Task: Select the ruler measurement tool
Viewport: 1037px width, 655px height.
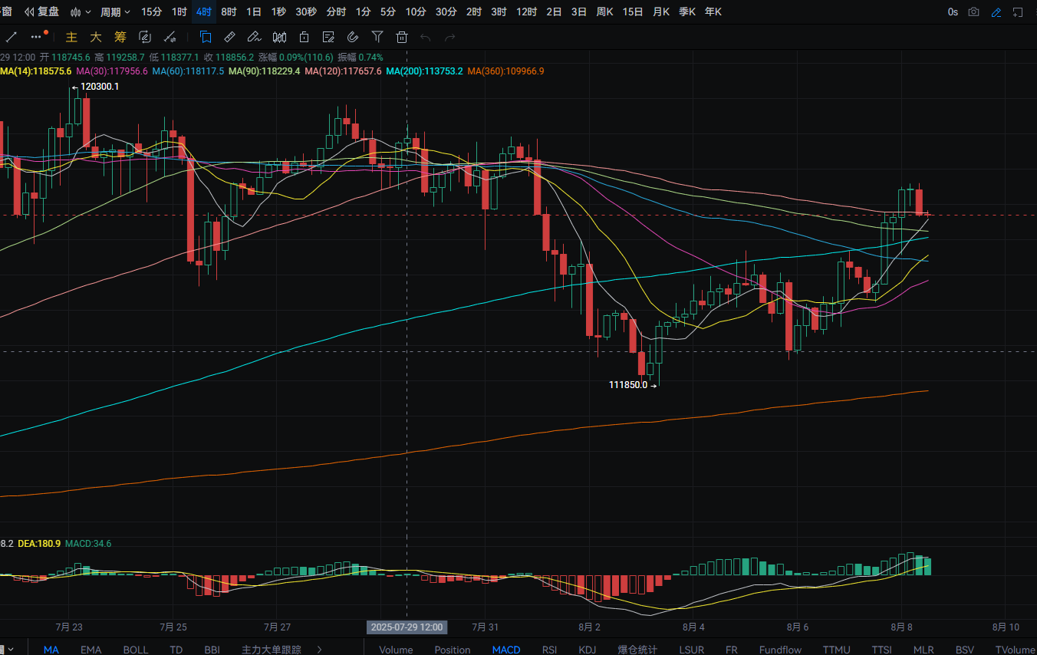Action: 229,36
